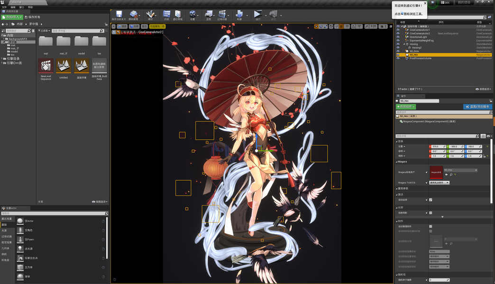Screen dimensions: 495x284
Task: Open the Modes tools icon
Action: click(x=150, y=14)
